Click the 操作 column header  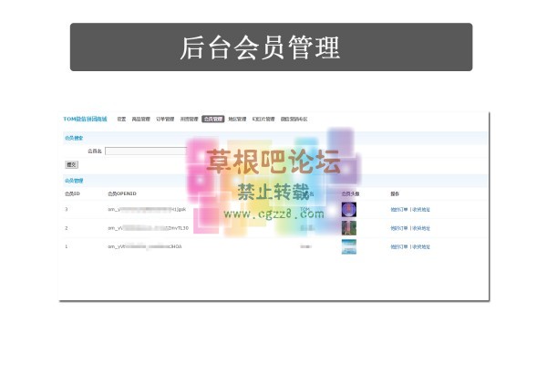pos(395,193)
